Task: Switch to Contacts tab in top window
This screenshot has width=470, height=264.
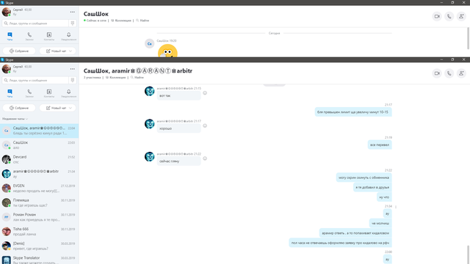Action: [x=49, y=36]
